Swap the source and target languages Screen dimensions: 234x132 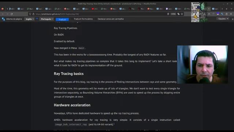(37, 19)
